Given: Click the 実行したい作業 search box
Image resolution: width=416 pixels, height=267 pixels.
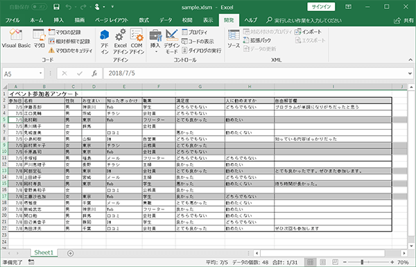Looking at the screenshot, I should (x=304, y=20).
